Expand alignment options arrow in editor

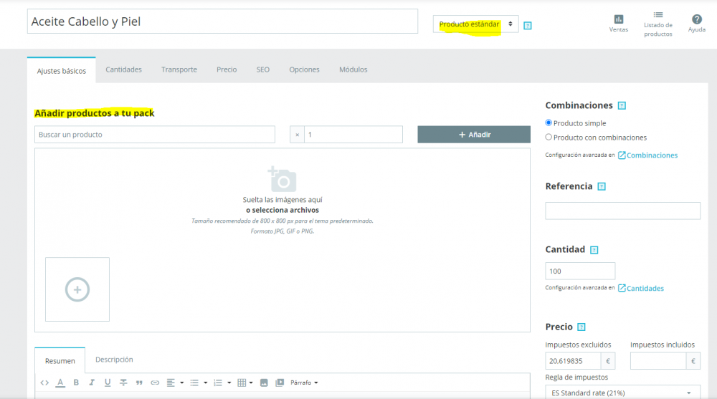tap(182, 383)
